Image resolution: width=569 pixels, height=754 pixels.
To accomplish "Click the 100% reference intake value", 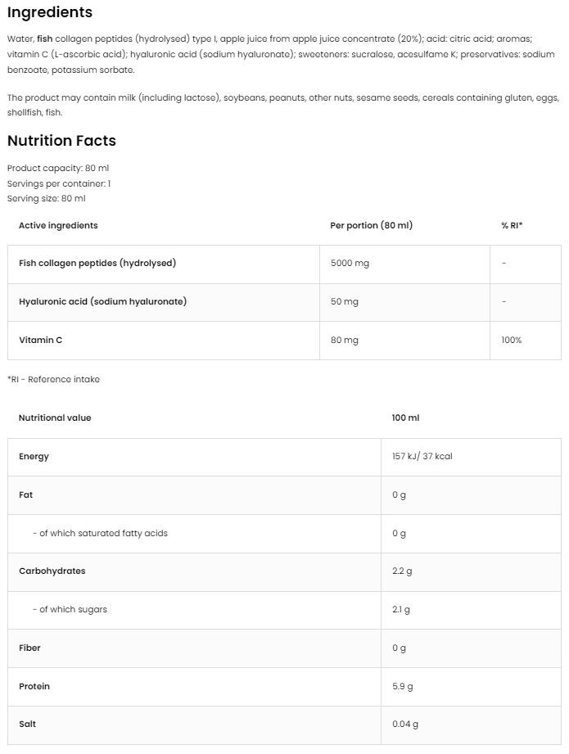I will [x=512, y=340].
